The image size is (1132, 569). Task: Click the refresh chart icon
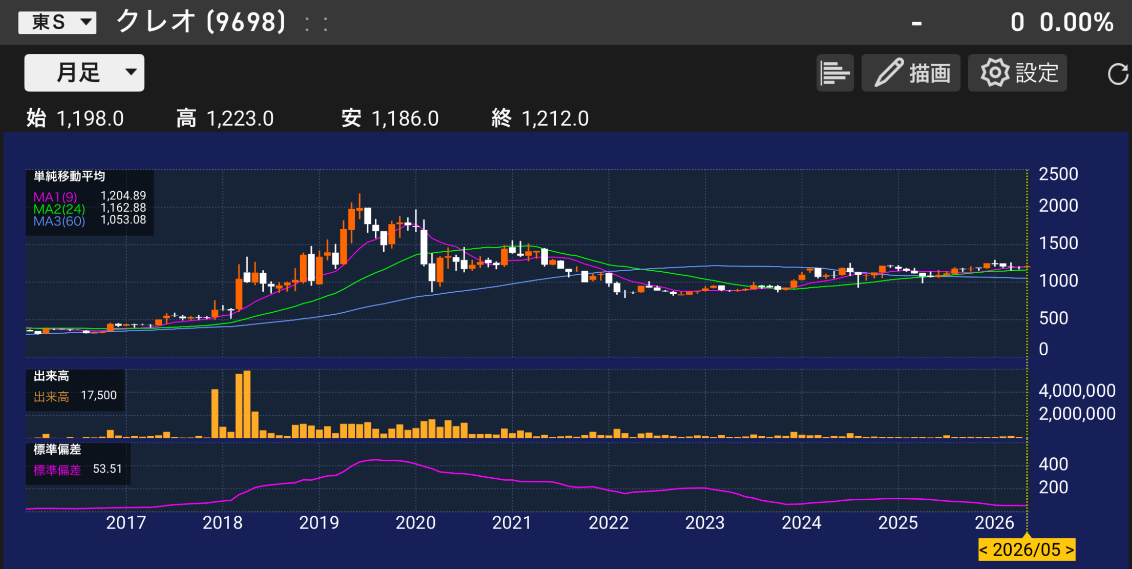[x=1117, y=74]
